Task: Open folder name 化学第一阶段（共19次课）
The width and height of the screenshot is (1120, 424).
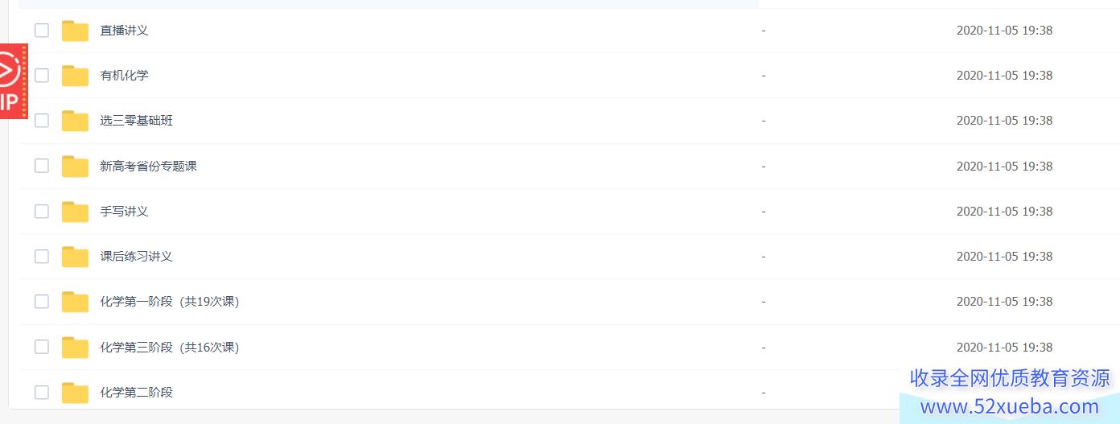Action: coord(170,302)
